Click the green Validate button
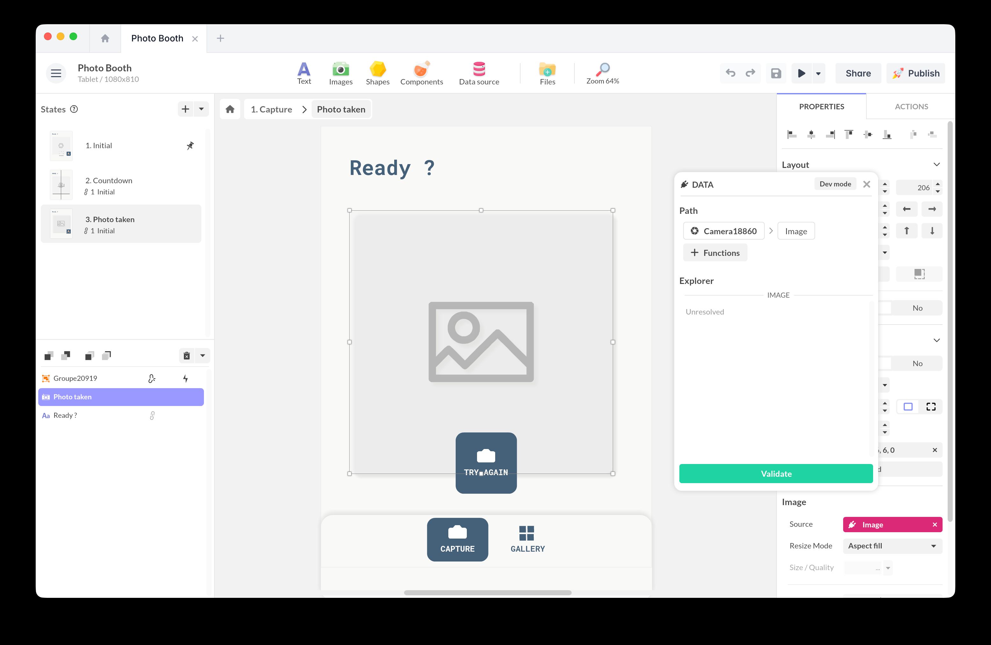This screenshot has height=645, width=991. click(776, 474)
